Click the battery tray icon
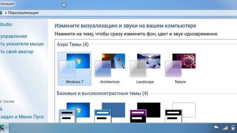 tap(233, 128)
